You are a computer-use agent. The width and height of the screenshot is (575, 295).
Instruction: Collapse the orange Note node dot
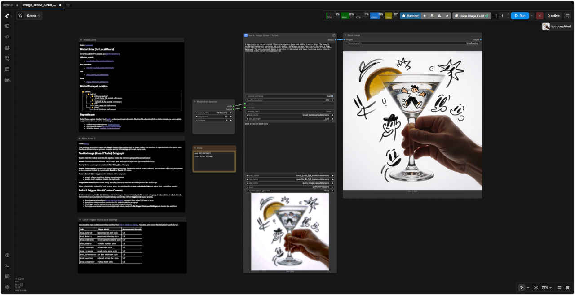195,147
